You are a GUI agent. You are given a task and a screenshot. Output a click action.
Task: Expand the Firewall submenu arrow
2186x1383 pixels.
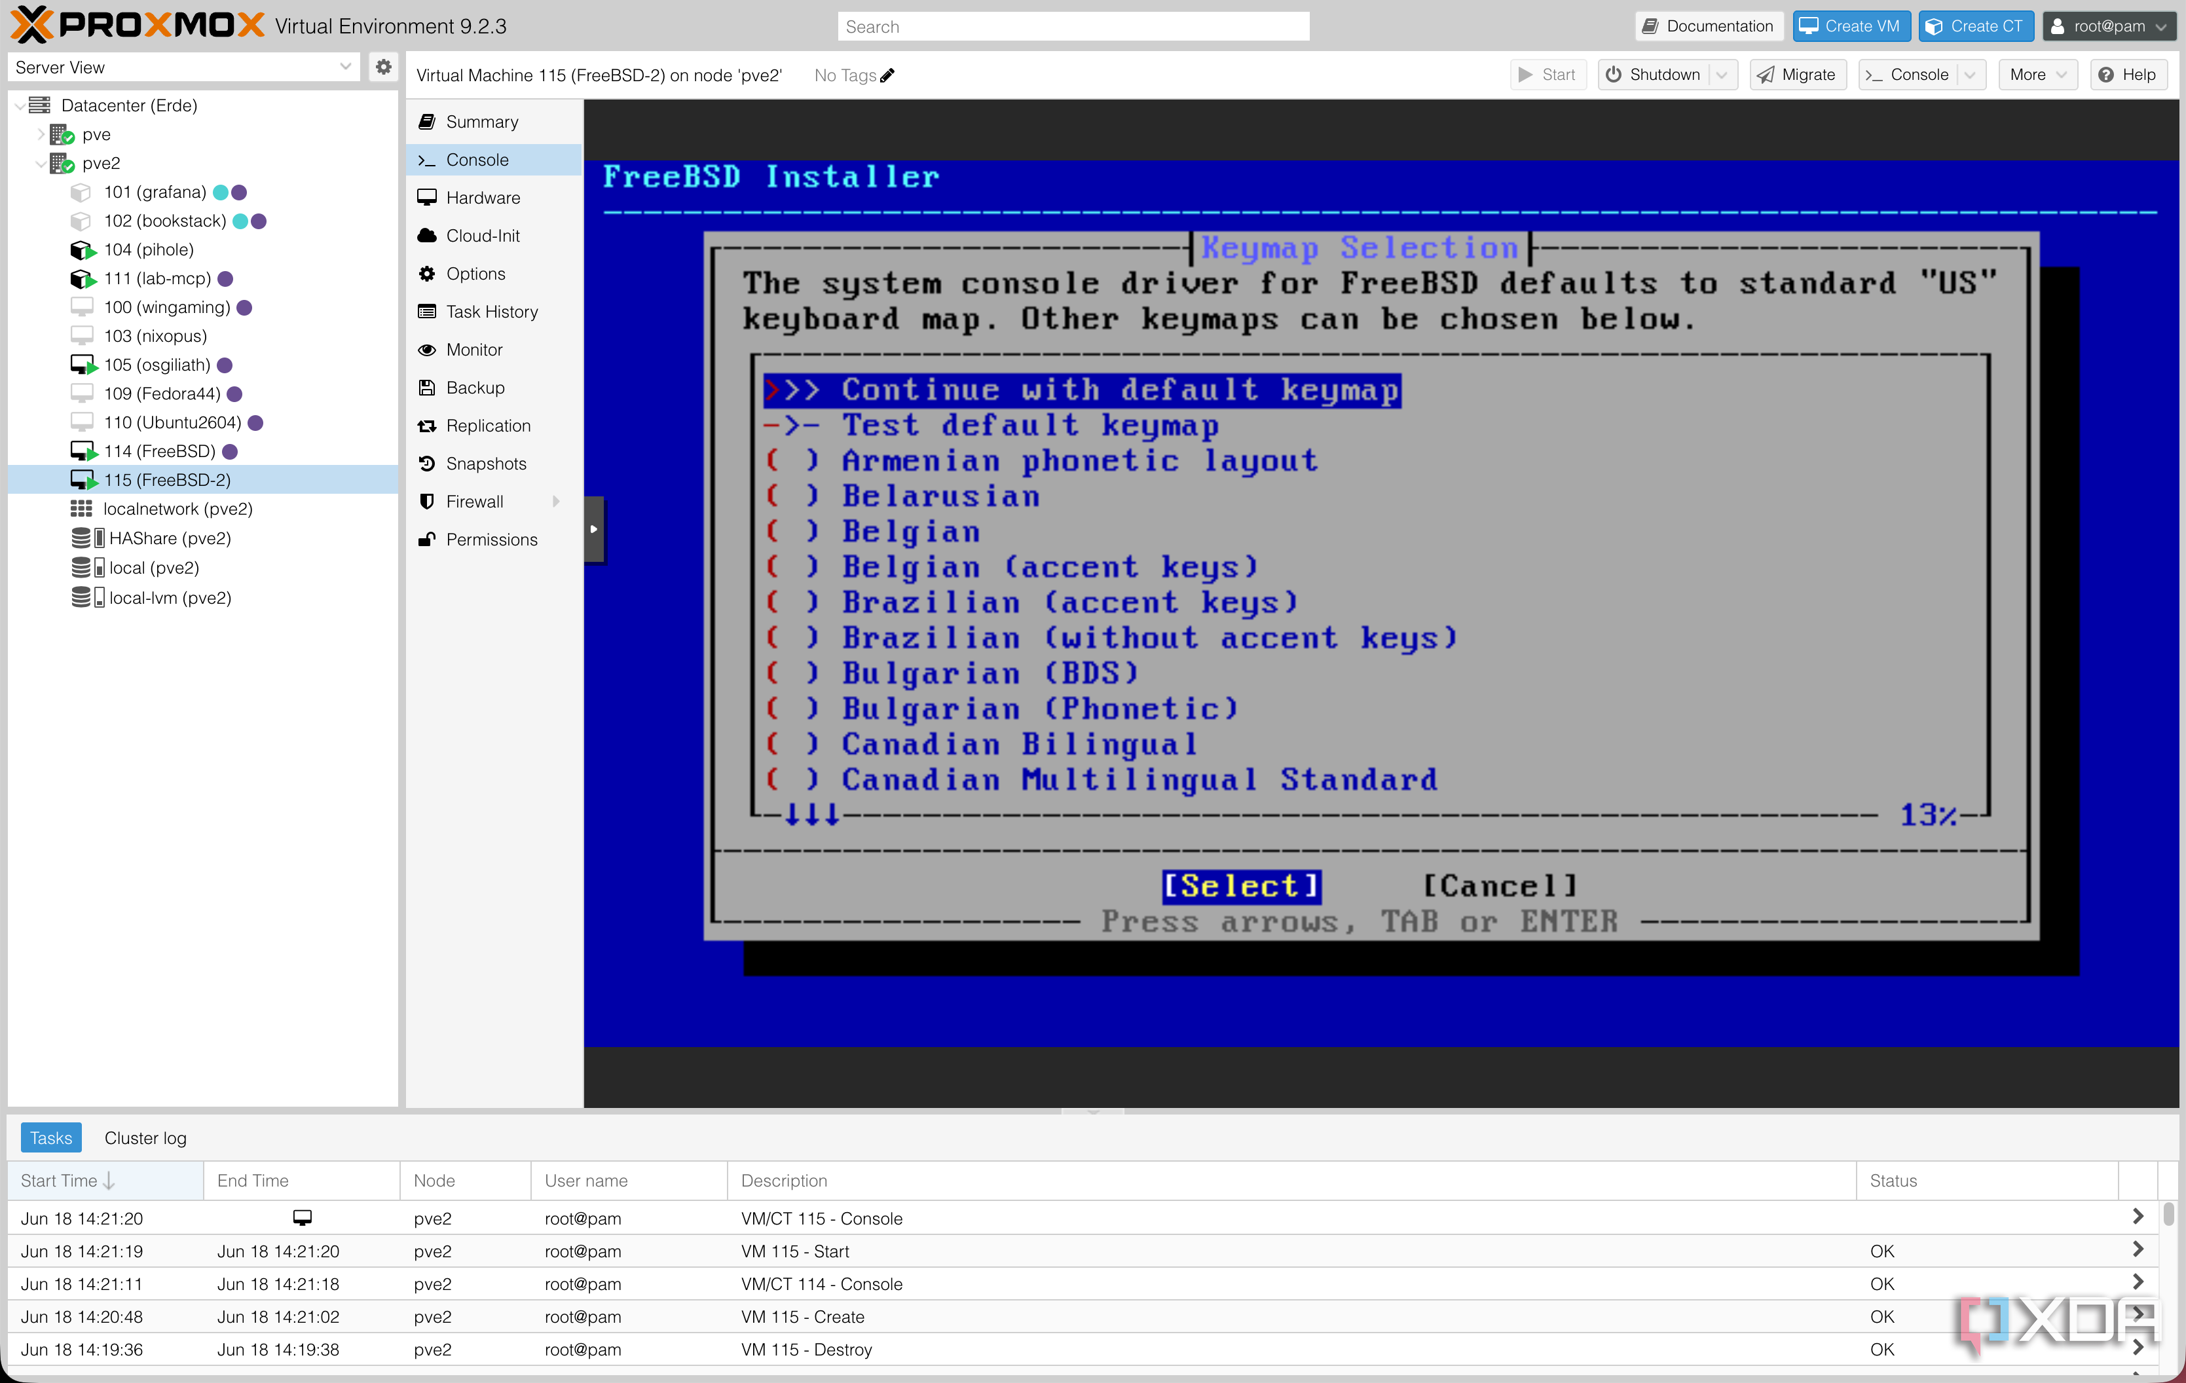[555, 502]
